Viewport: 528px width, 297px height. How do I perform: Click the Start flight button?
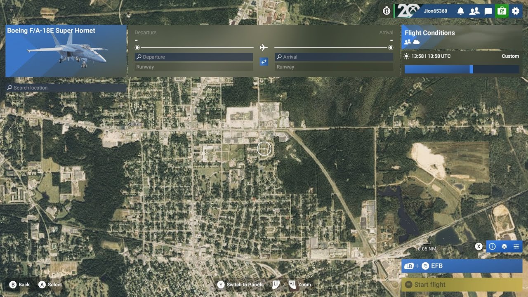462,285
